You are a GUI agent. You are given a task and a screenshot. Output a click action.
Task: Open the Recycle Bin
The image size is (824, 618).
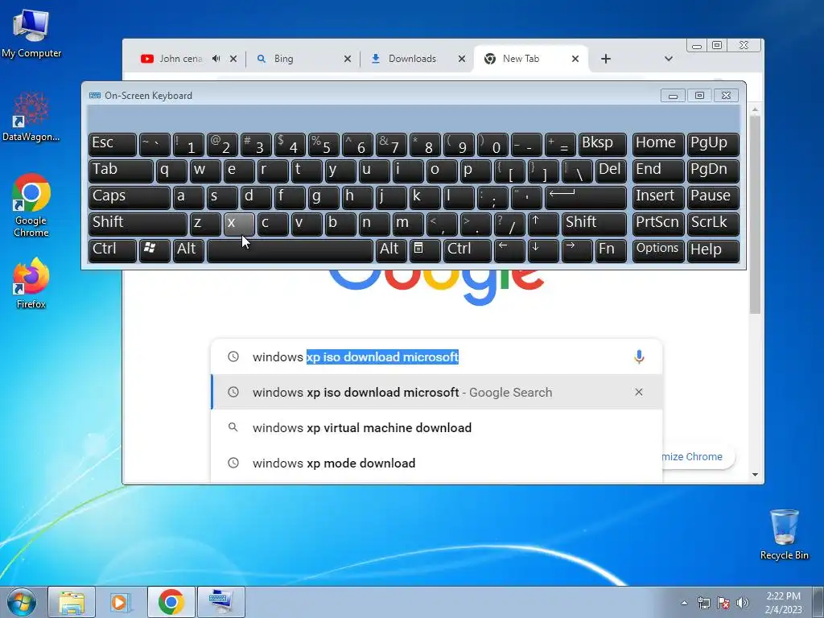click(x=784, y=534)
